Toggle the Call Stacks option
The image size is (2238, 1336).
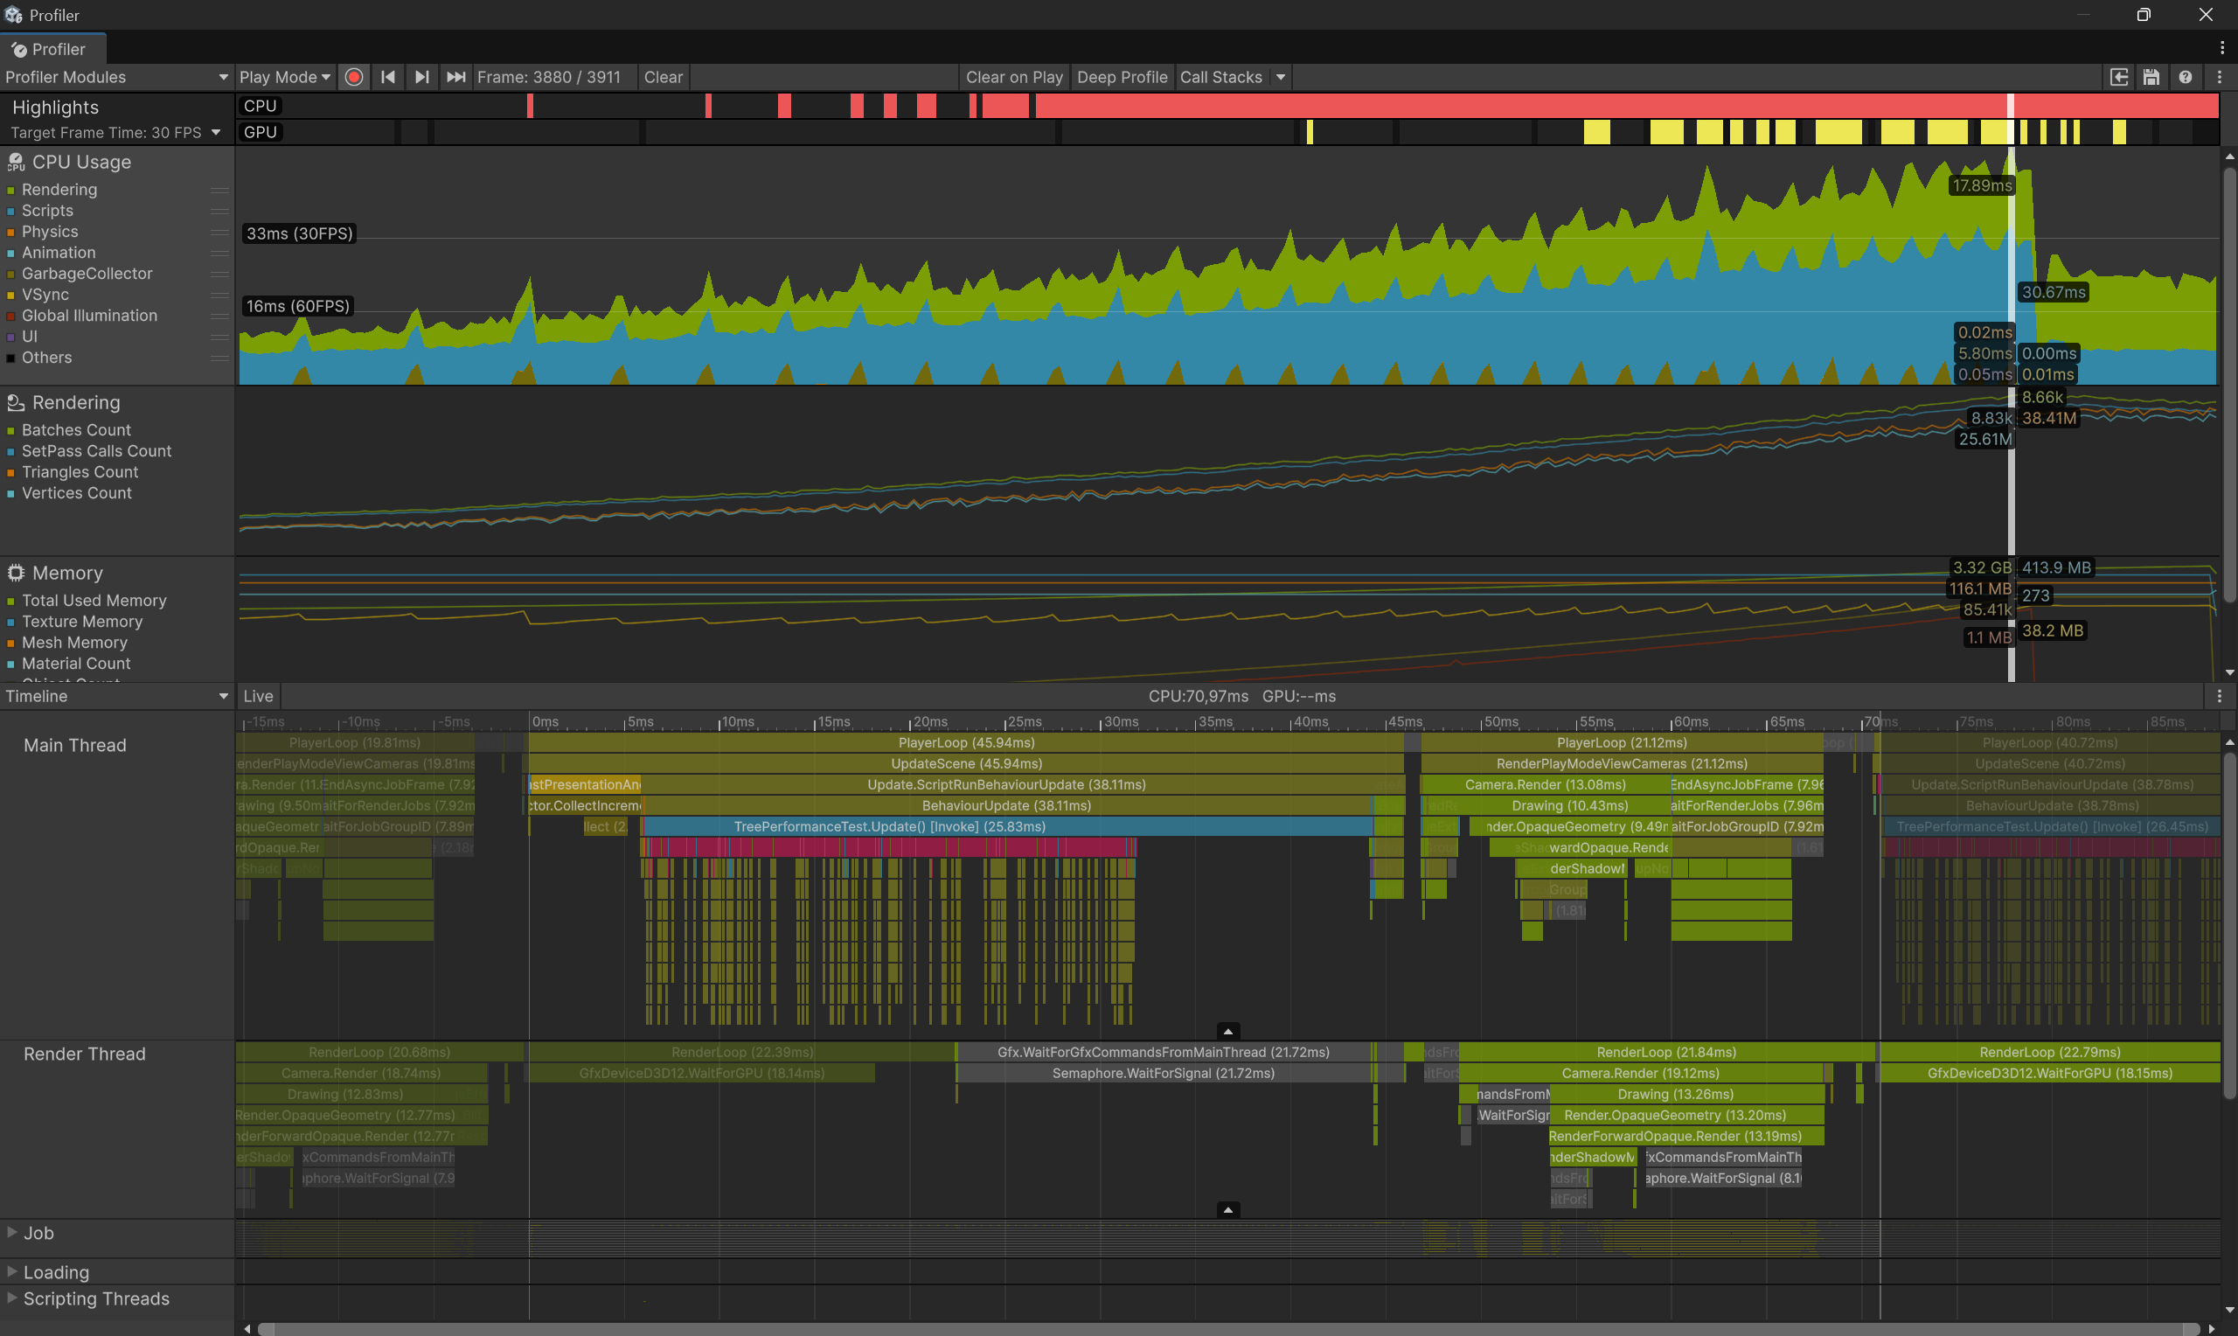(x=1220, y=78)
